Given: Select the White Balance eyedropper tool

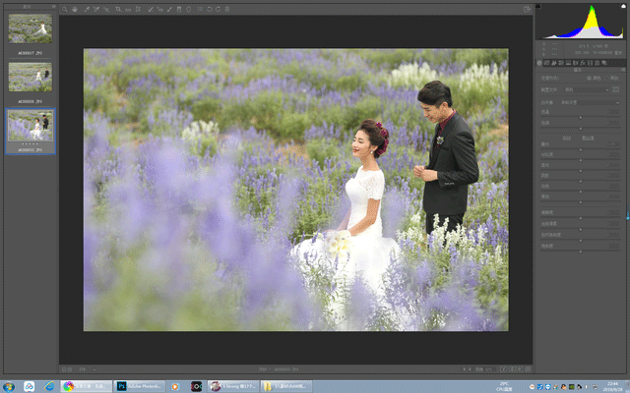Looking at the screenshot, I should [x=87, y=9].
